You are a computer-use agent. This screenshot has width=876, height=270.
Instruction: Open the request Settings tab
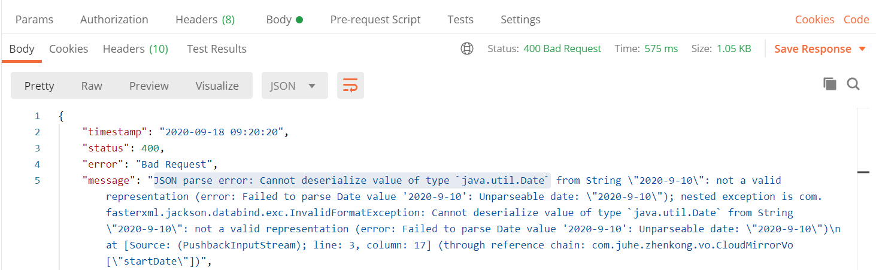520,20
